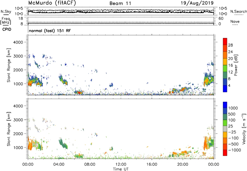Viewport: 247px width, 171px height.
Task: Click the power echo cluster near 04:30 UT
Action: 63,80
